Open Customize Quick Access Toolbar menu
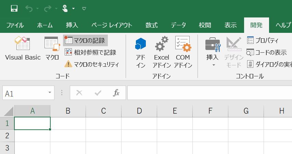Image resolution: width=292 pixels, height=154 pixels. pos(84,9)
